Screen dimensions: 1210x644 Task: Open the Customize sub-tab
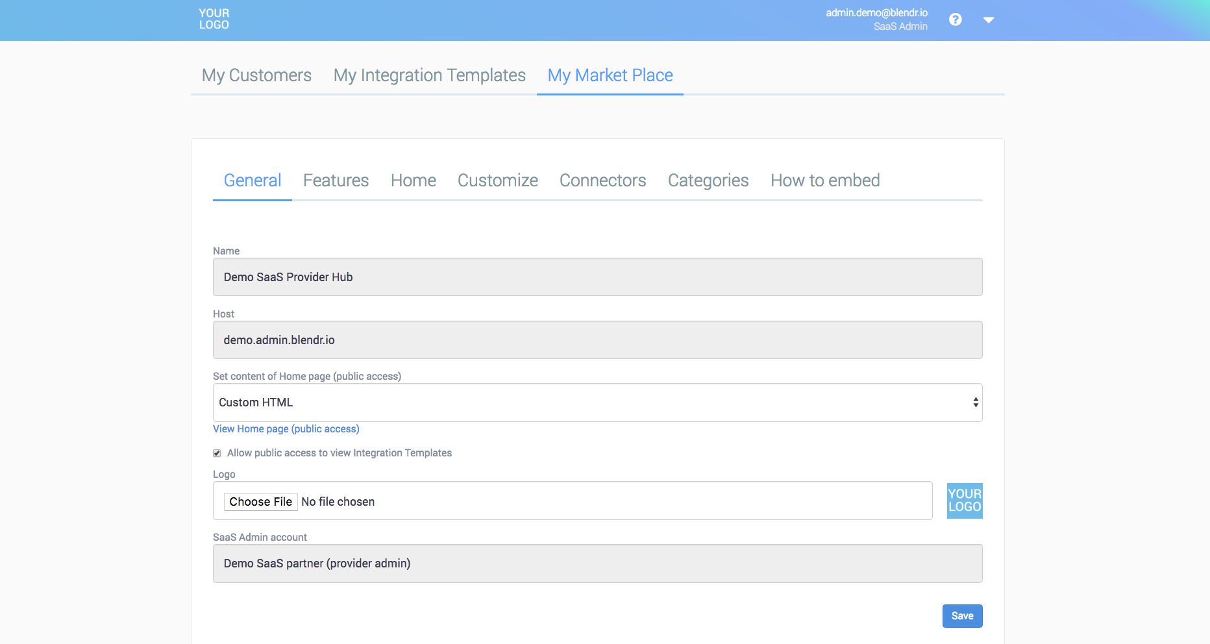tap(498, 180)
